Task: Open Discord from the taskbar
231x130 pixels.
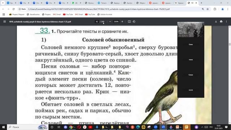Action: point(65,127)
